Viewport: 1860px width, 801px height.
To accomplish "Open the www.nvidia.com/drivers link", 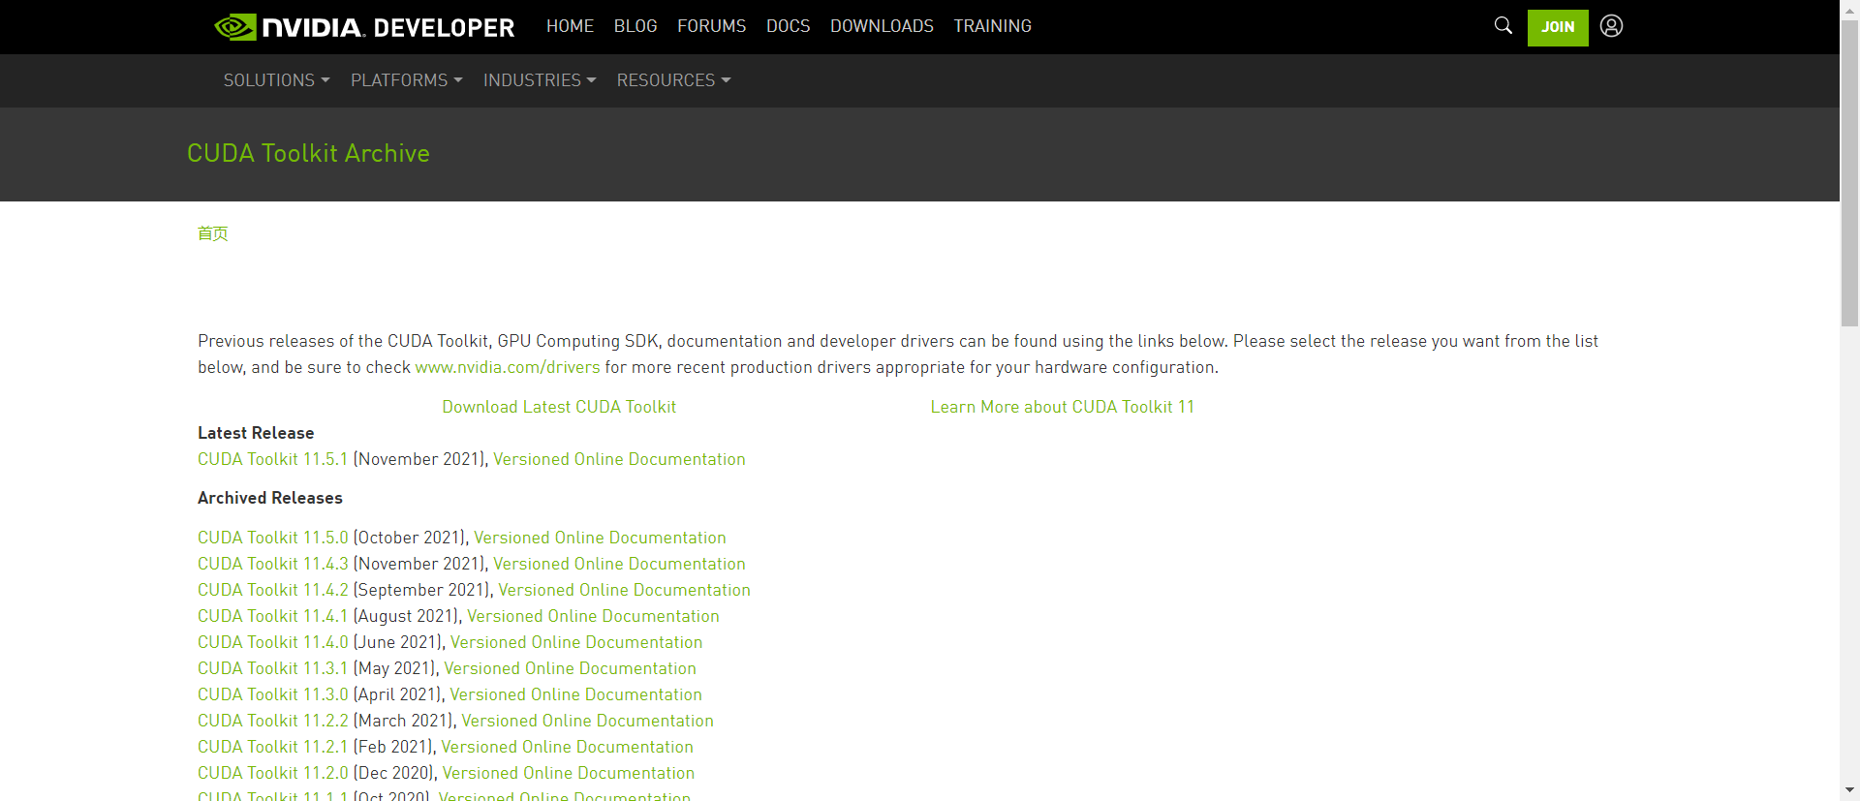I will [x=508, y=367].
